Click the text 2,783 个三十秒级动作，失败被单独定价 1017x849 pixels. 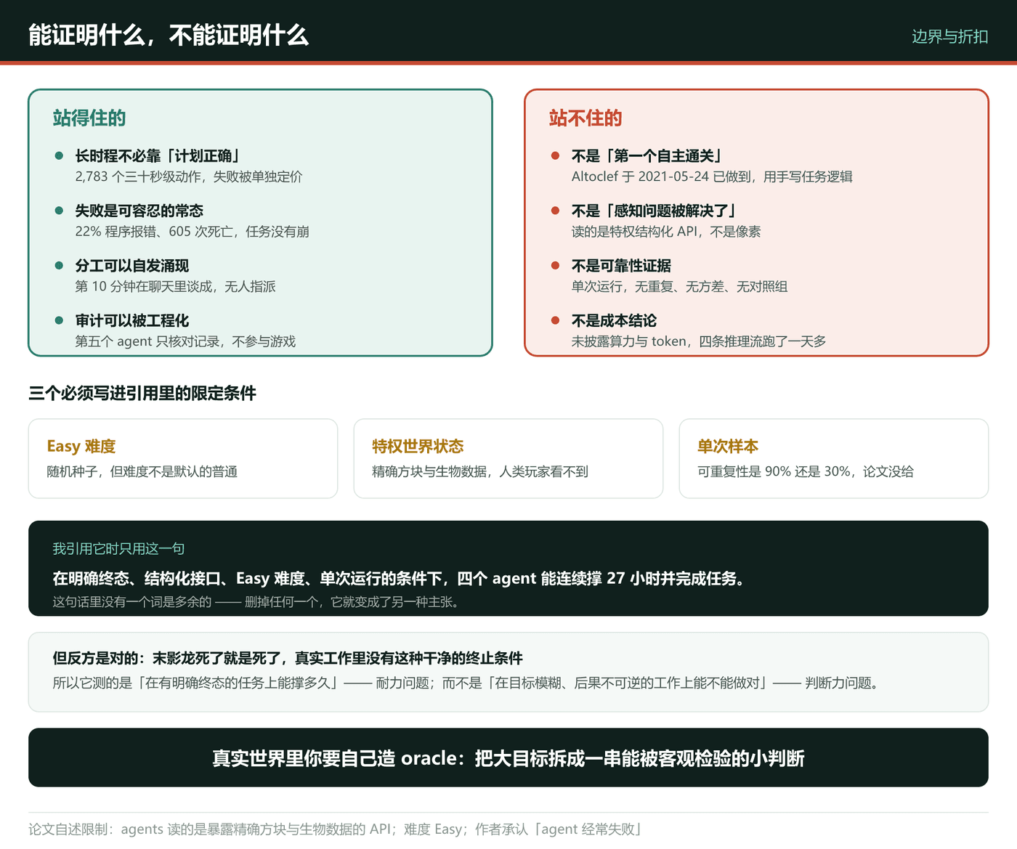[189, 176]
